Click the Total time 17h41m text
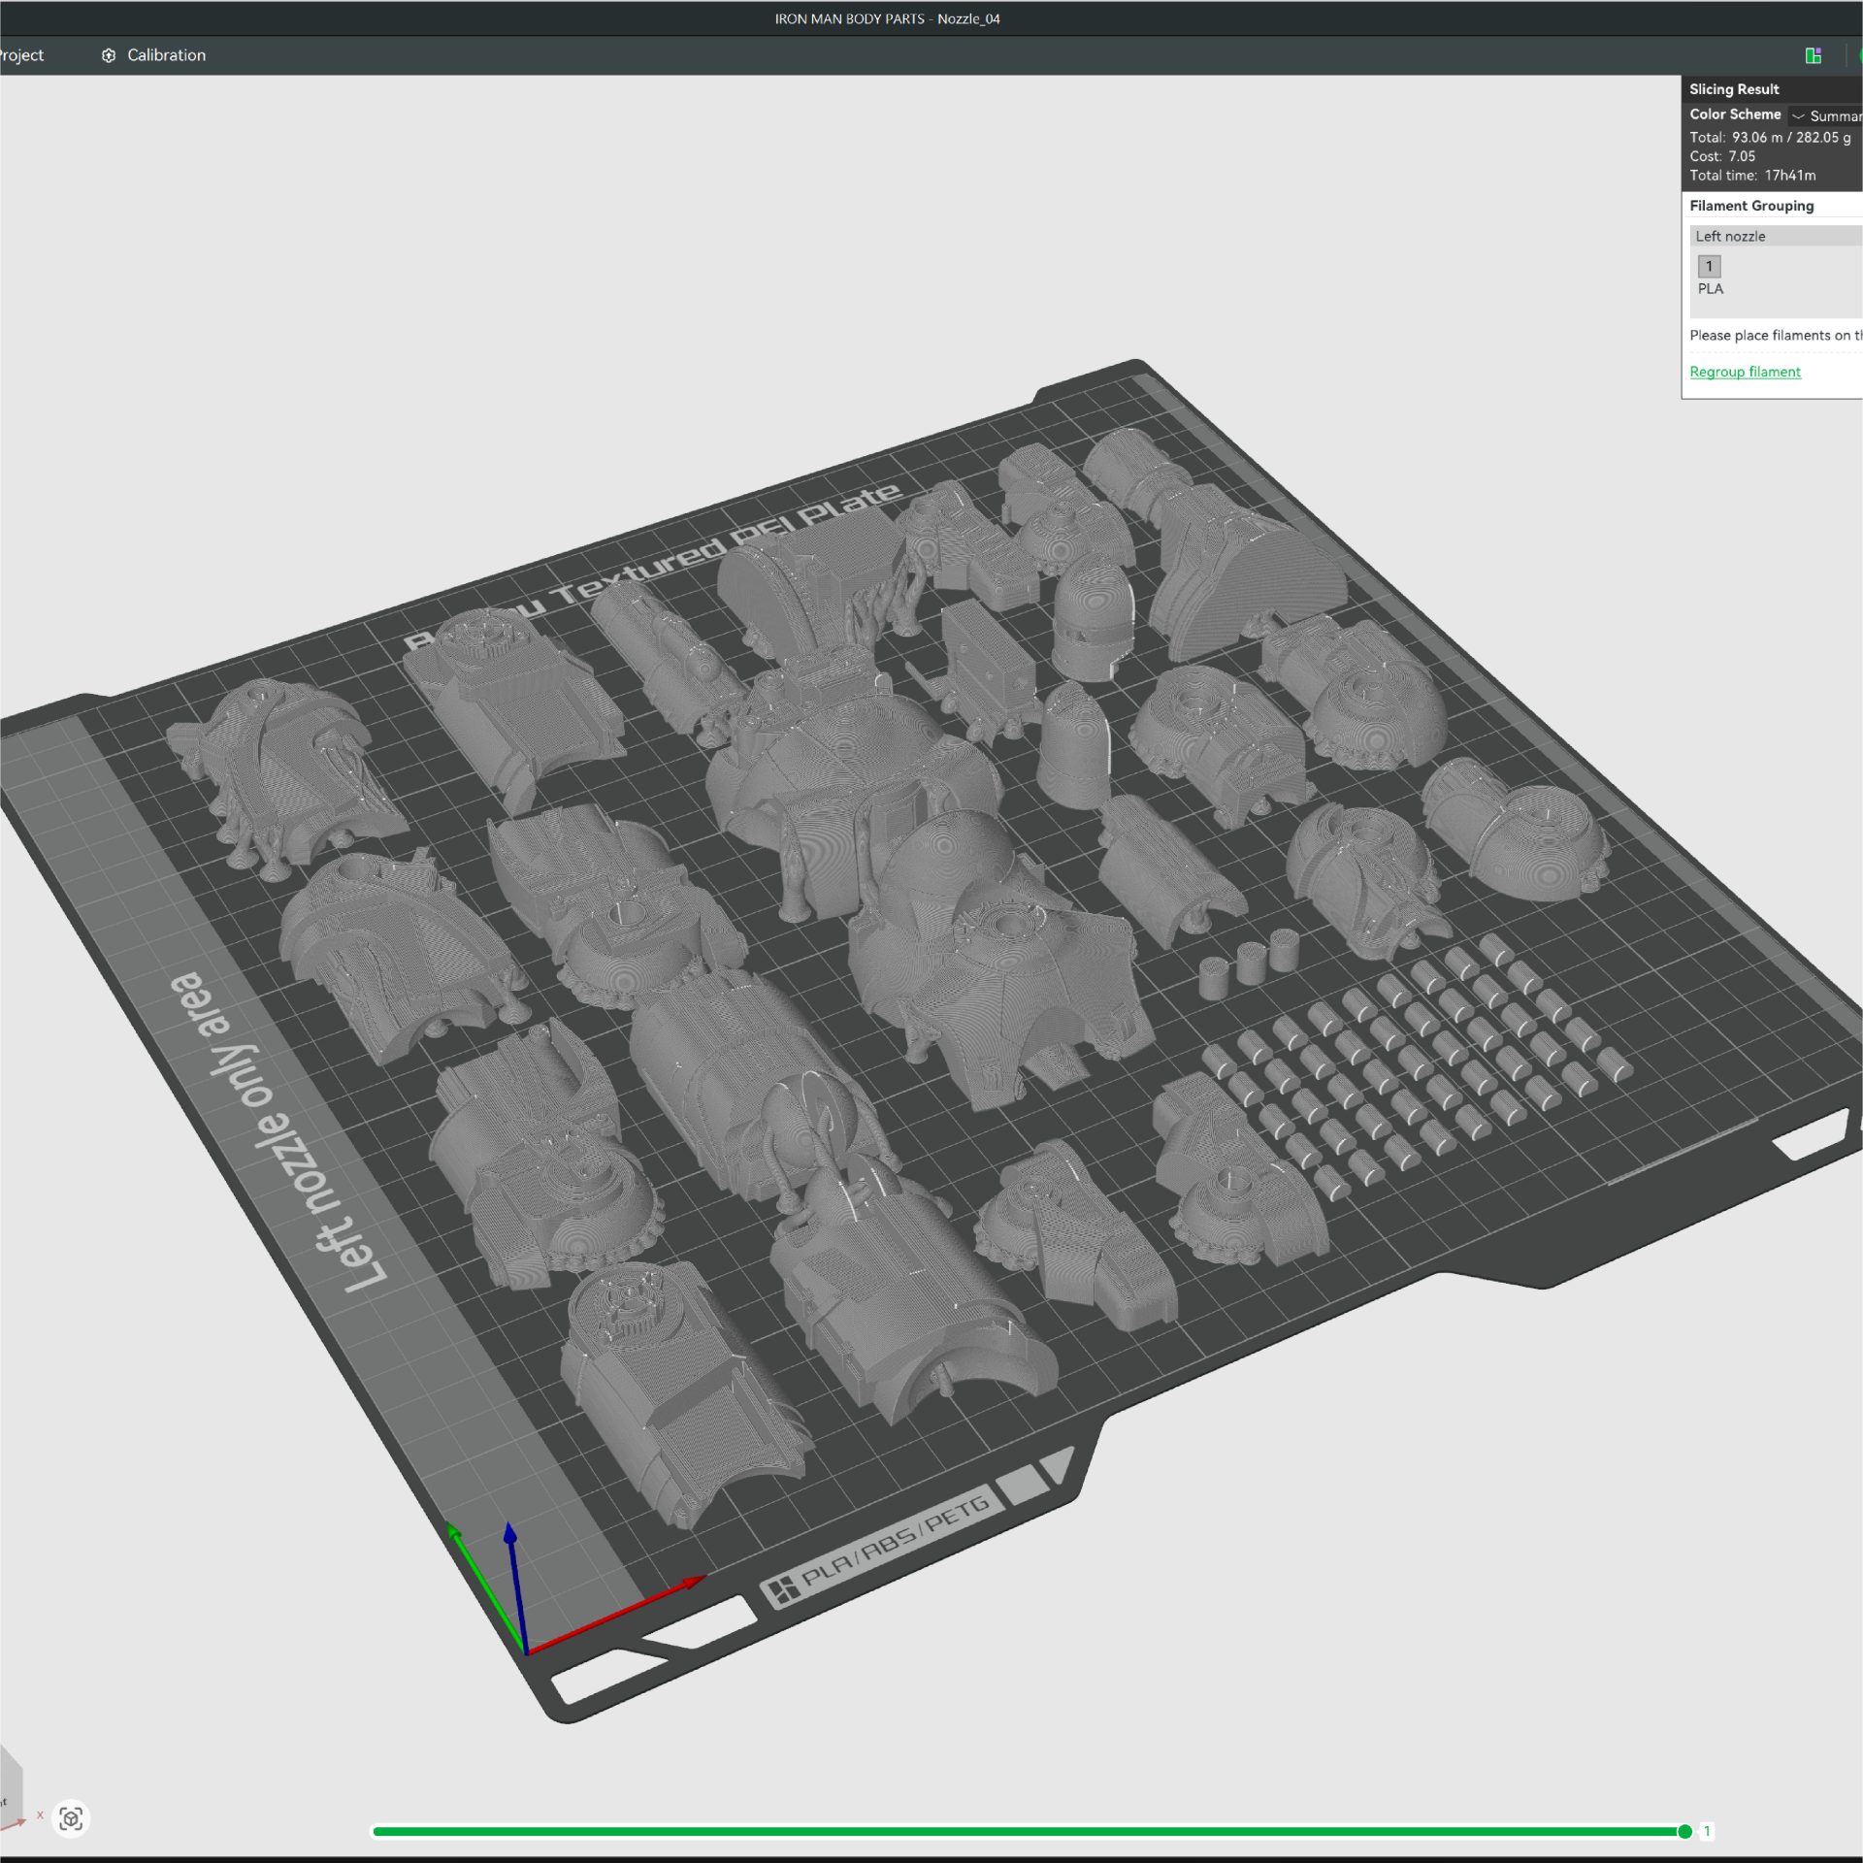The width and height of the screenshot is (1863, 1863). 1751,176
